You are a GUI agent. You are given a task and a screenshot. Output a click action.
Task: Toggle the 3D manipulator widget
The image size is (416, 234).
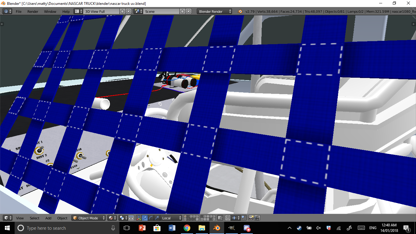pyautogui.click(x=139, y=218)
